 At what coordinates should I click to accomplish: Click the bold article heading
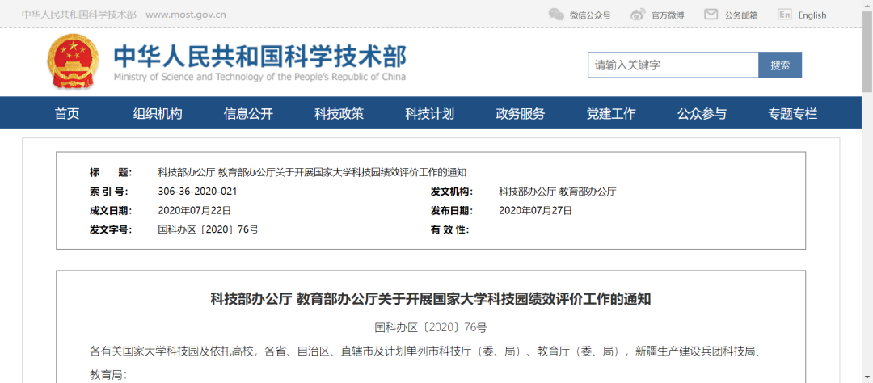(430, 299)
